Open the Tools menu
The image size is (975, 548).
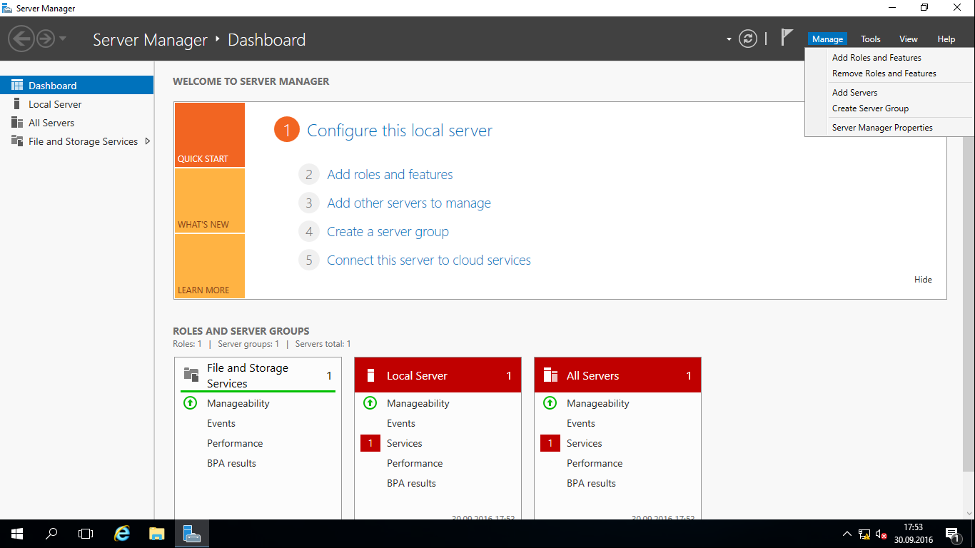tap(870, 39)
